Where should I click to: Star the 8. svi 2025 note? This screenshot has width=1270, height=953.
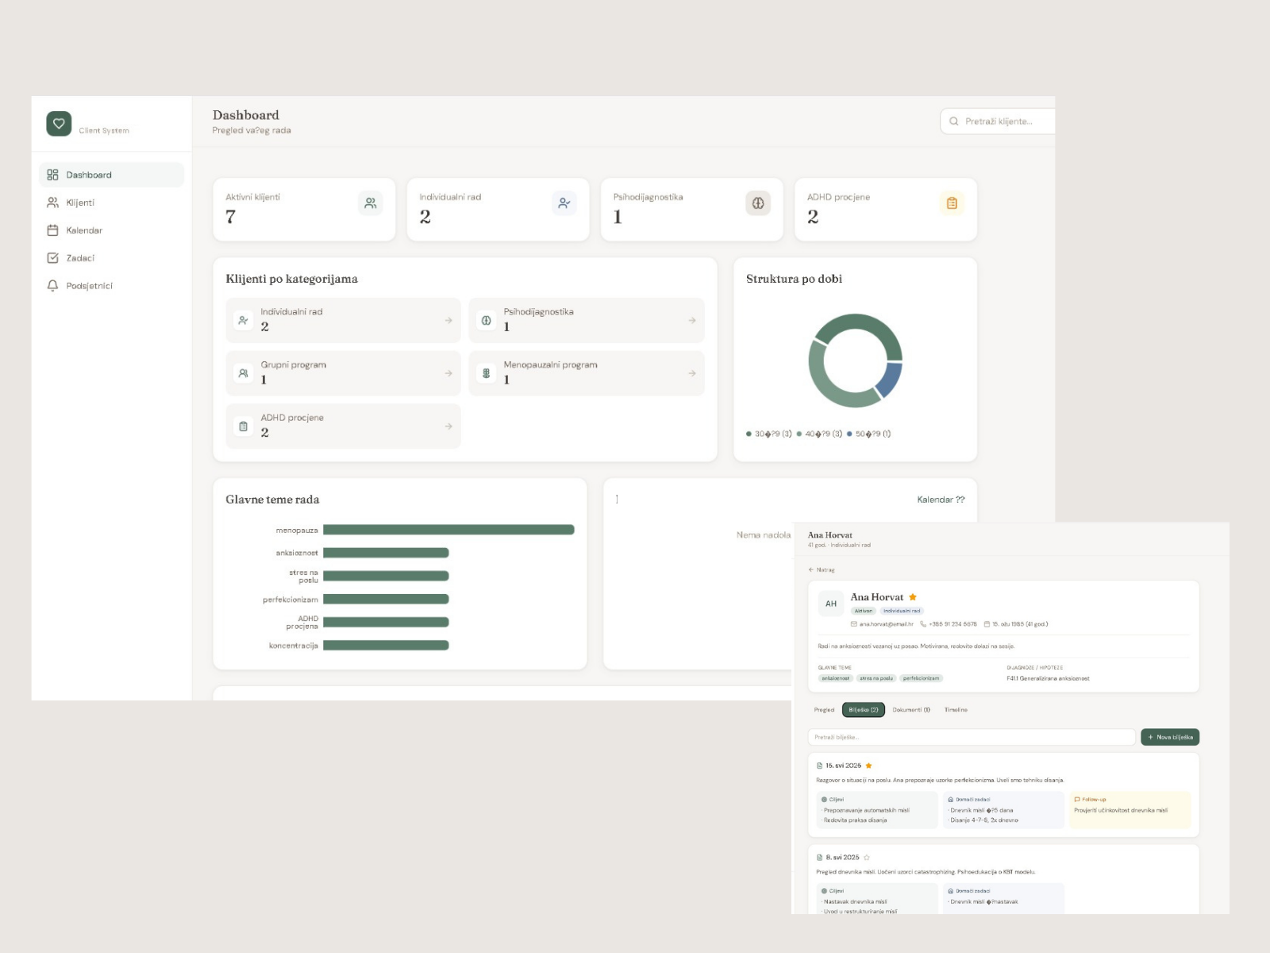867,858
